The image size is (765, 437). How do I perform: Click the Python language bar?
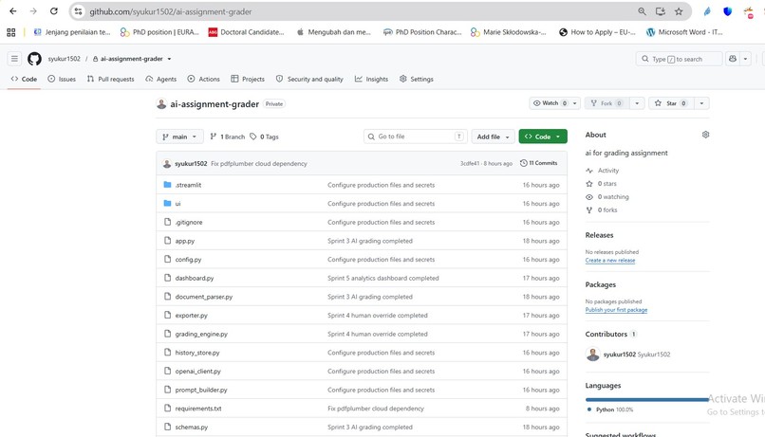pos(647,399)
